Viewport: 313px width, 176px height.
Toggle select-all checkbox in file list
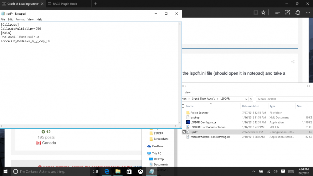[183, 106]
